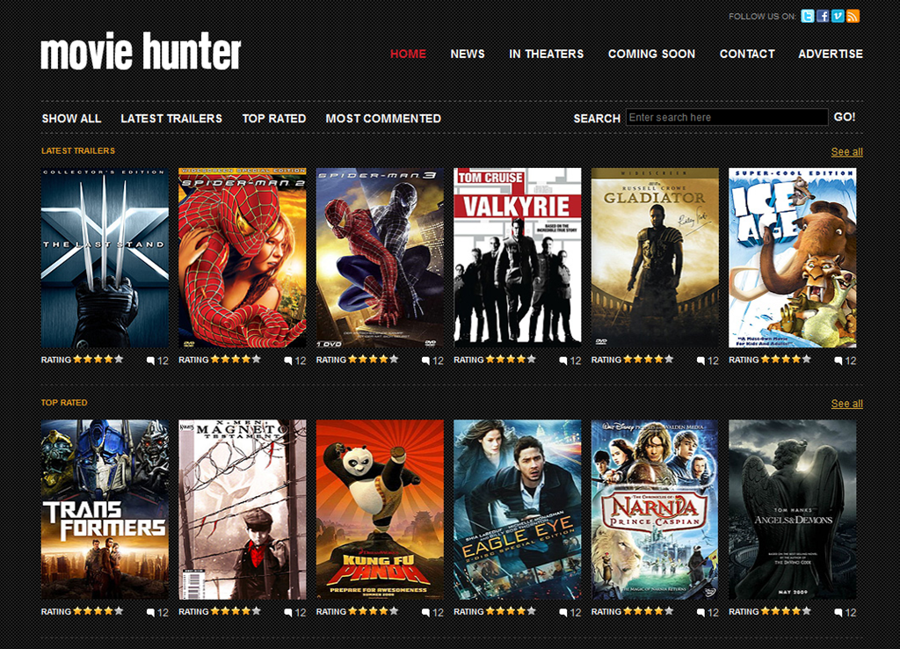Screen dimensions: 900x649
Task: Focus the Enter search here field
Action: (727, 117)
